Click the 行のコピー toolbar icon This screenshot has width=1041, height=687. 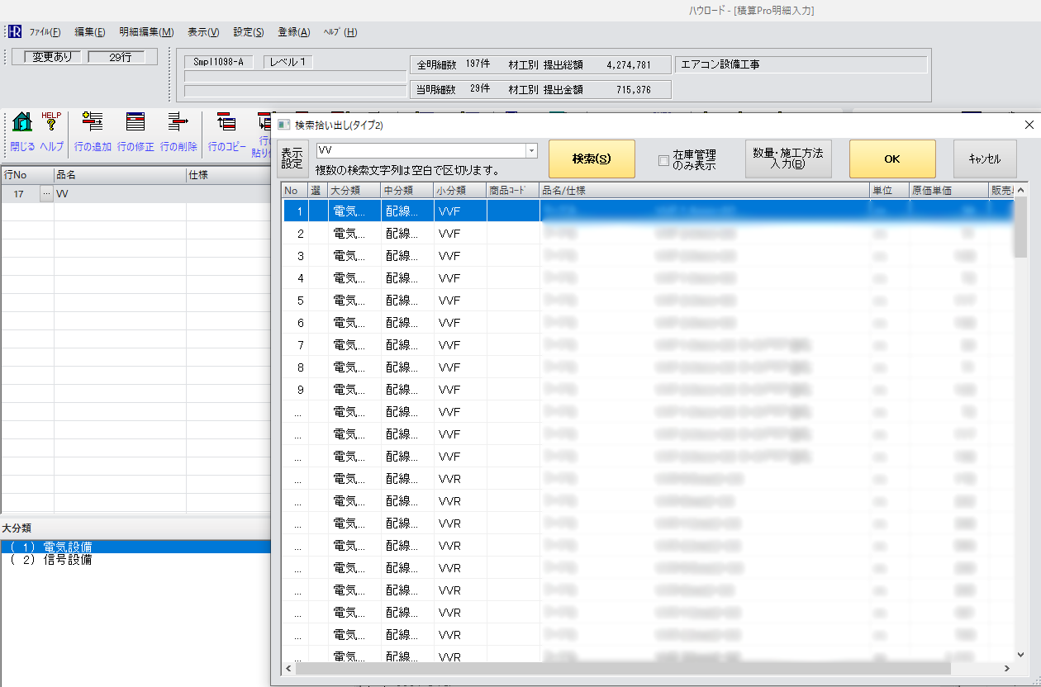click(226, 123)
